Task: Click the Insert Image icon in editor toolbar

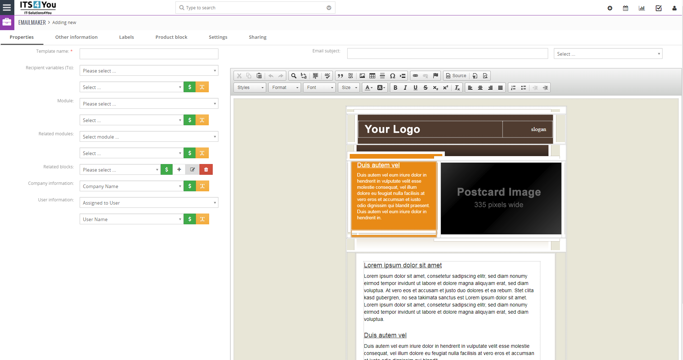Action: tap(362, 76)
